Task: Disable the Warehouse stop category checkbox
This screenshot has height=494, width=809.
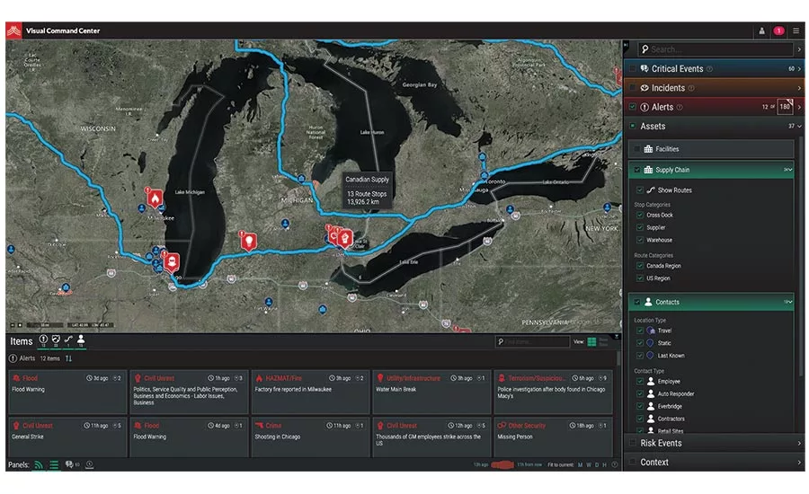Action: pyautogui.click(x=639, y=240)
